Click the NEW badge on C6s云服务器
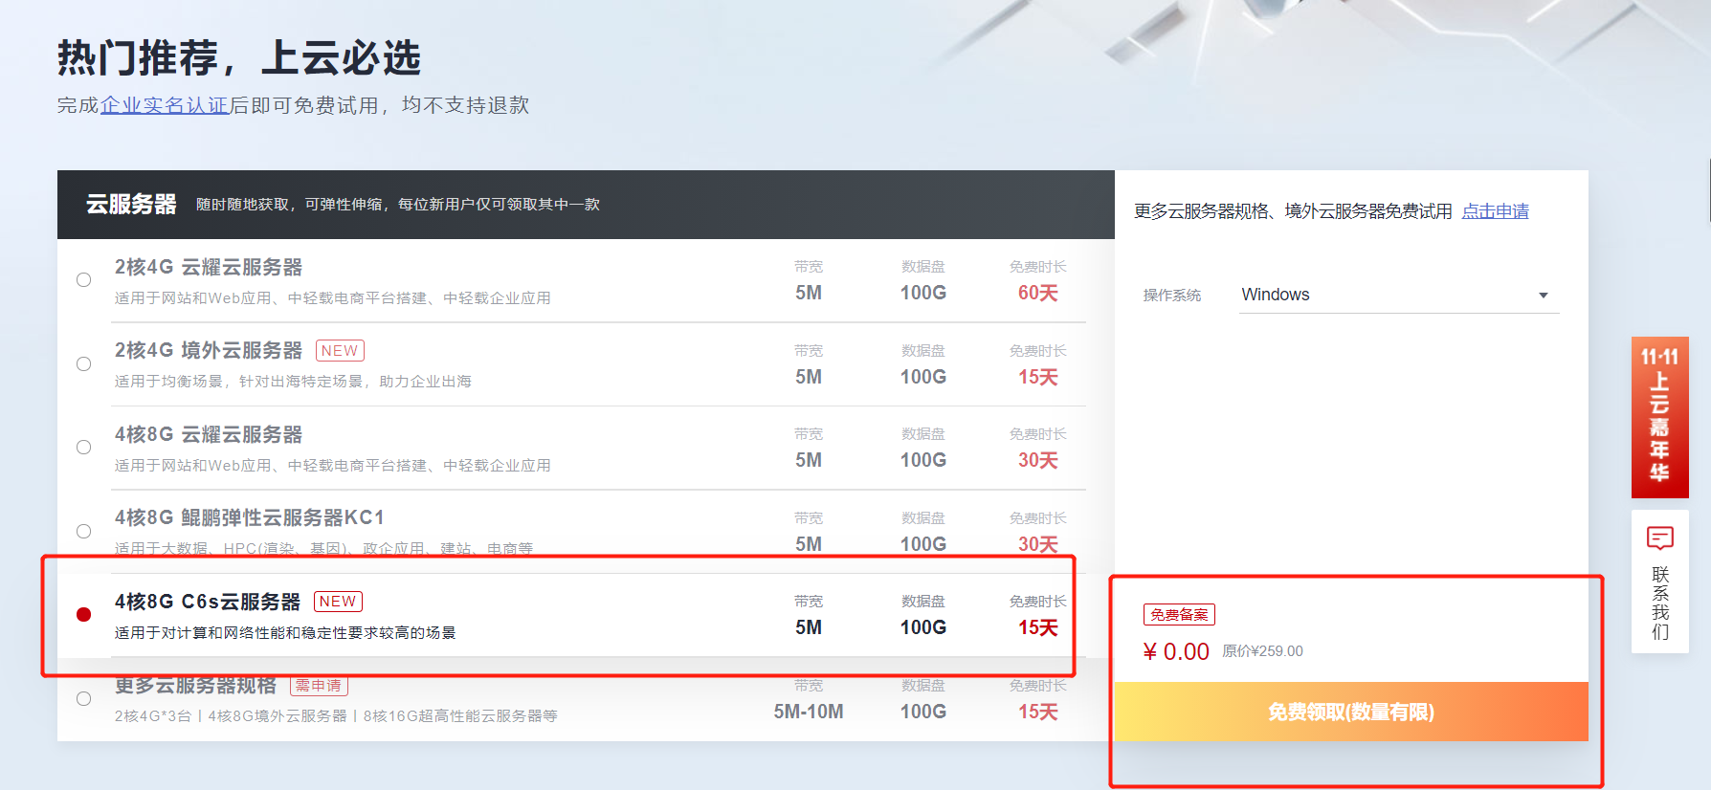Image resolution: width=1711 pixels, height=790 pixels. 338,602
